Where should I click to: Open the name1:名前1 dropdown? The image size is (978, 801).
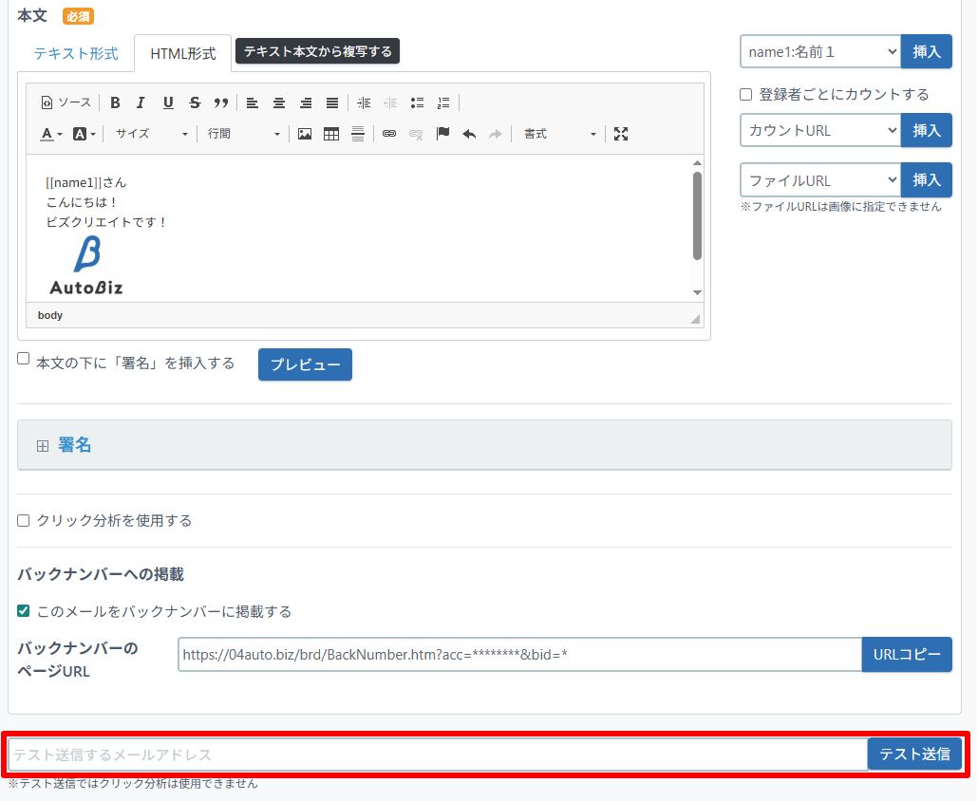point(819,52)
